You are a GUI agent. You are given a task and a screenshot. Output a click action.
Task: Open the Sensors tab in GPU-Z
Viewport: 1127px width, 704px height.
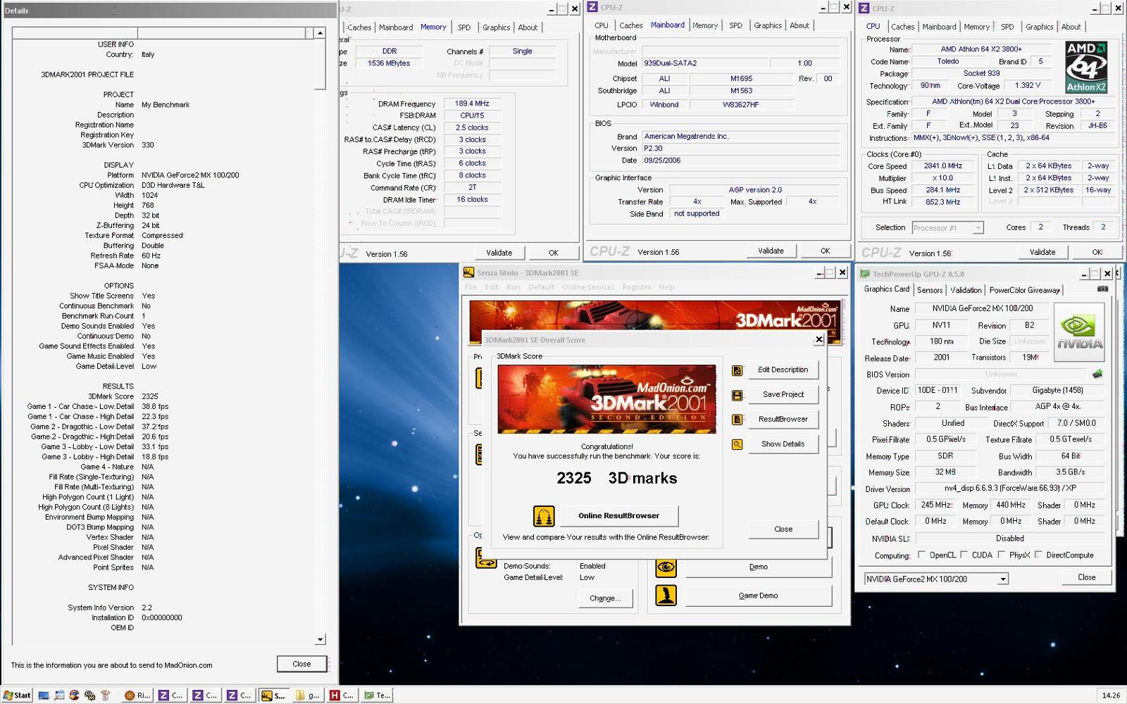(x=930, y=290)
